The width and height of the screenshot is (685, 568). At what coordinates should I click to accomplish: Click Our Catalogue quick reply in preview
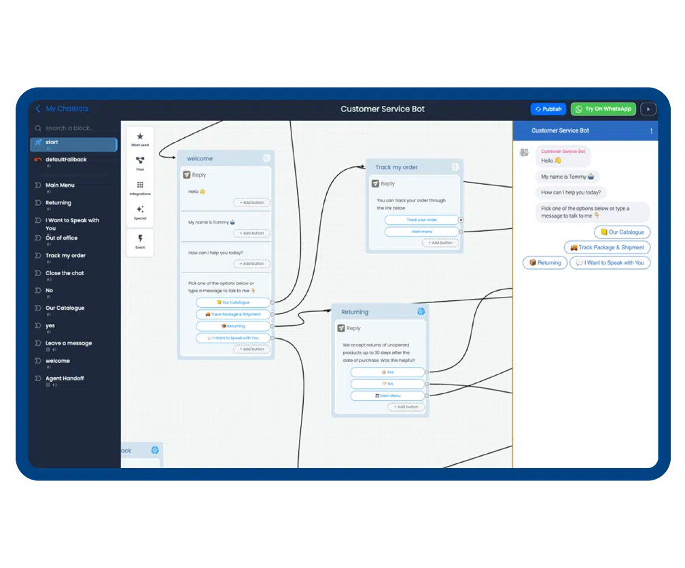pyautogui.click(x=622, y=232)
